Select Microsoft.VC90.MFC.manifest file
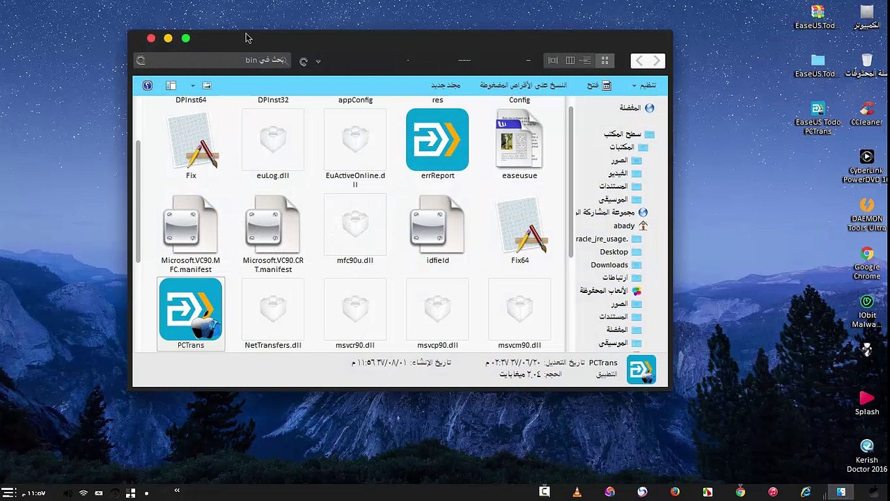 [x=191, y=234]
